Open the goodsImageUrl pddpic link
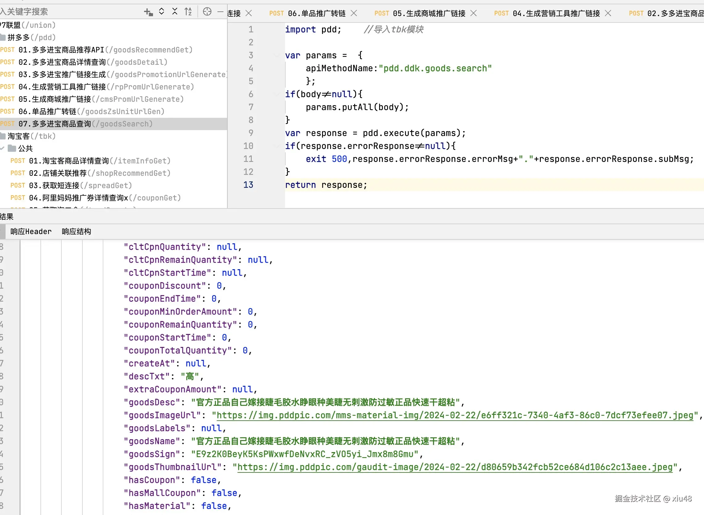The width and height of the screenshot is (704, 515). [454, 415]
